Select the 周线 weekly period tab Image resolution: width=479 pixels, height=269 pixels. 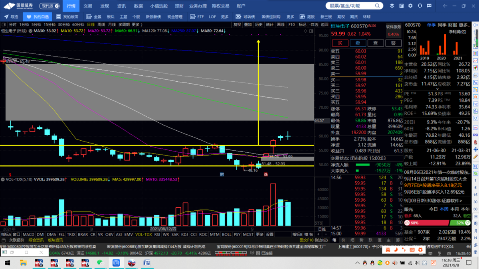[x=101, y=25]
